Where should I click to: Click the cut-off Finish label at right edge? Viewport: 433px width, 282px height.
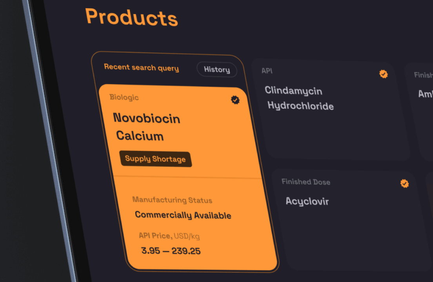tap(423, 75)
